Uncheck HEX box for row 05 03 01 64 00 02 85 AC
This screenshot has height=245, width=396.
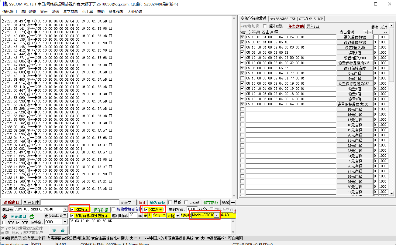click(242, 42)
